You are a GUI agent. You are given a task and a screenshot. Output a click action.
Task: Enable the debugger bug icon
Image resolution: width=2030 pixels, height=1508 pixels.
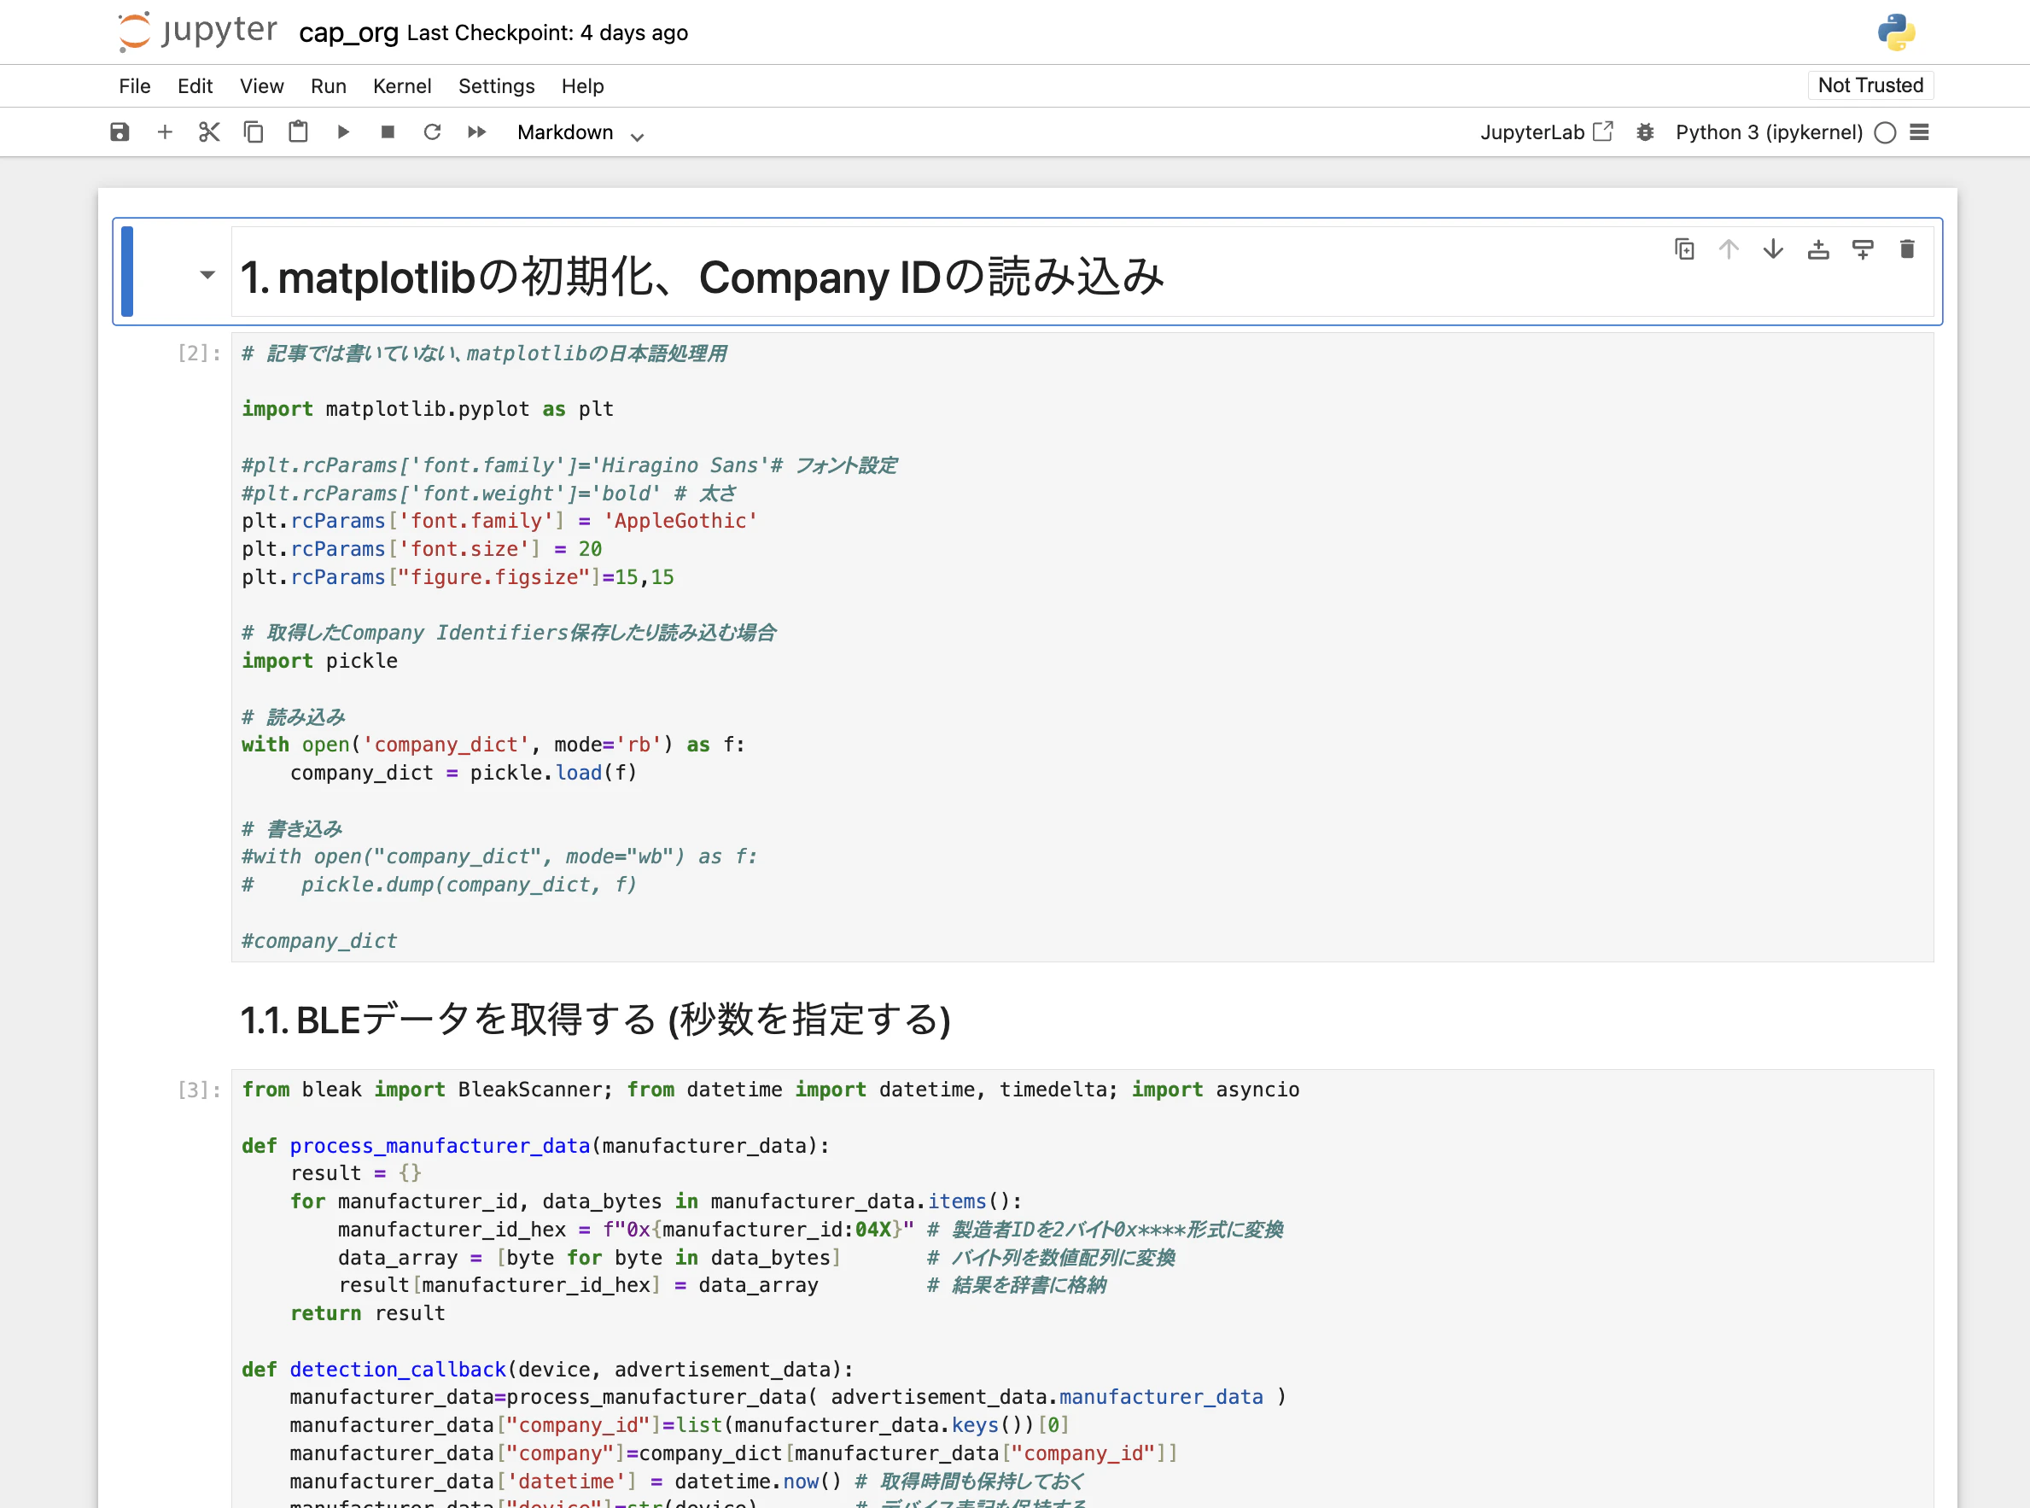point(1645,132)
